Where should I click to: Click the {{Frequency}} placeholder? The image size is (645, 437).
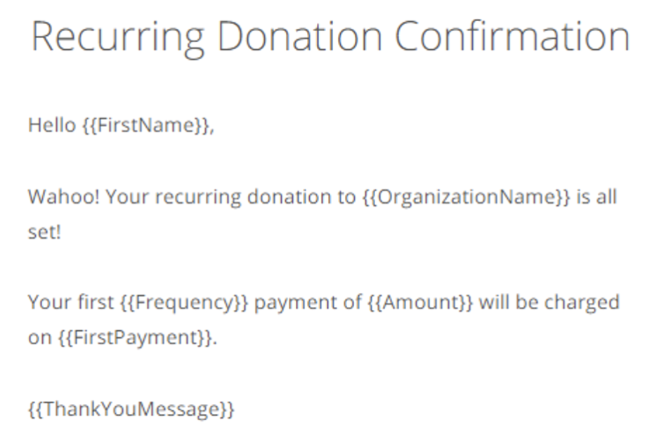tap(185, 303)
